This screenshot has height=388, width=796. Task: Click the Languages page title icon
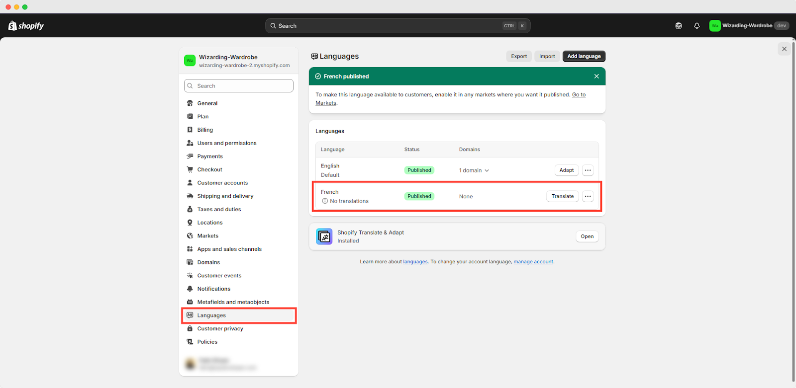pos(314,57)
